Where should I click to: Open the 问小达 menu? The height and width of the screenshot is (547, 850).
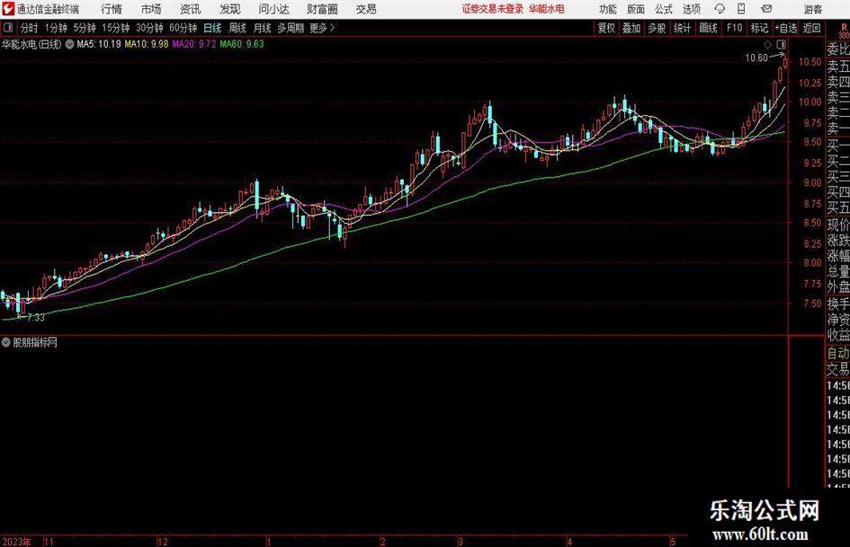pos(273,9)
